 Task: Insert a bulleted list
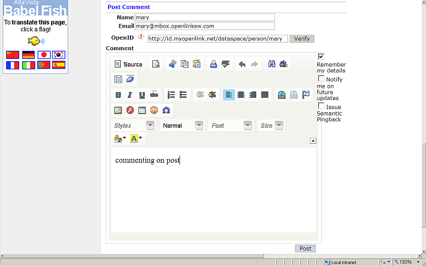pos(183,95)
